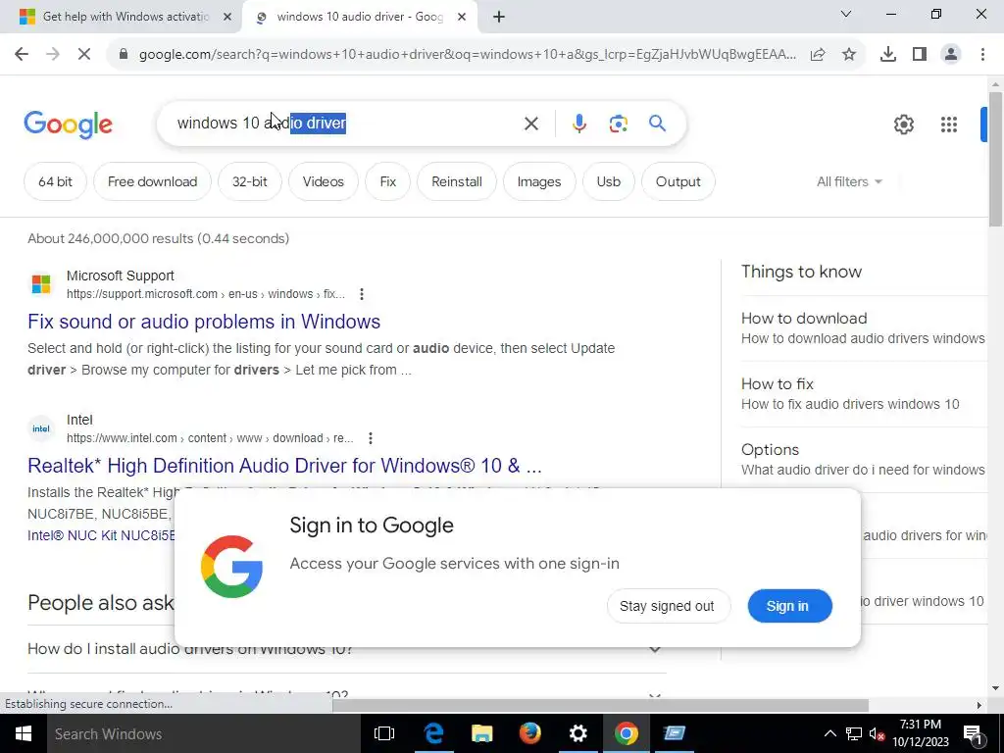Bookmark this page with star icon
The height and width of the screenshot is (753, 1004).
[849, 55]
